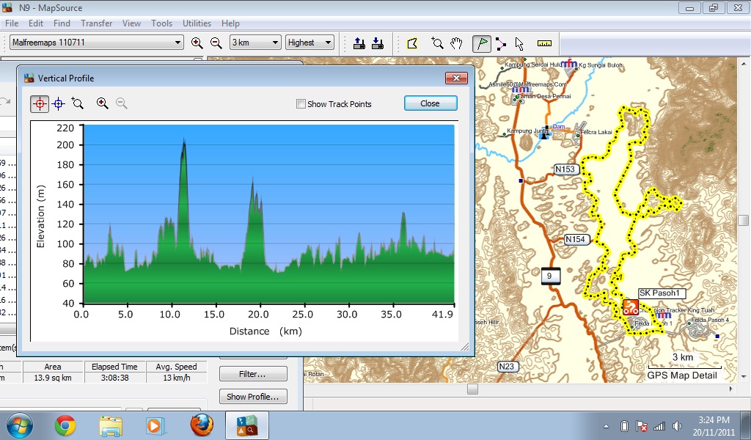The height and width of the screenshot is (440, 751).
Task: Click Vertical Profile resize grip corner
Action: tap(464, 347)
